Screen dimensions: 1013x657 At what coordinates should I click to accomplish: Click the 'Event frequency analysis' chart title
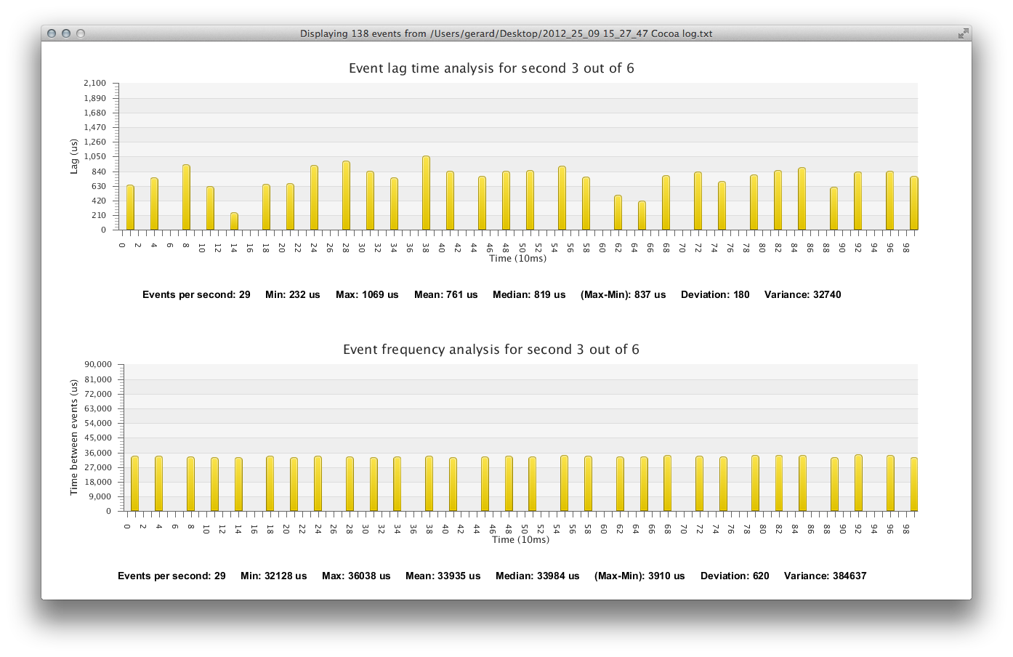click(x=491, y=350)
